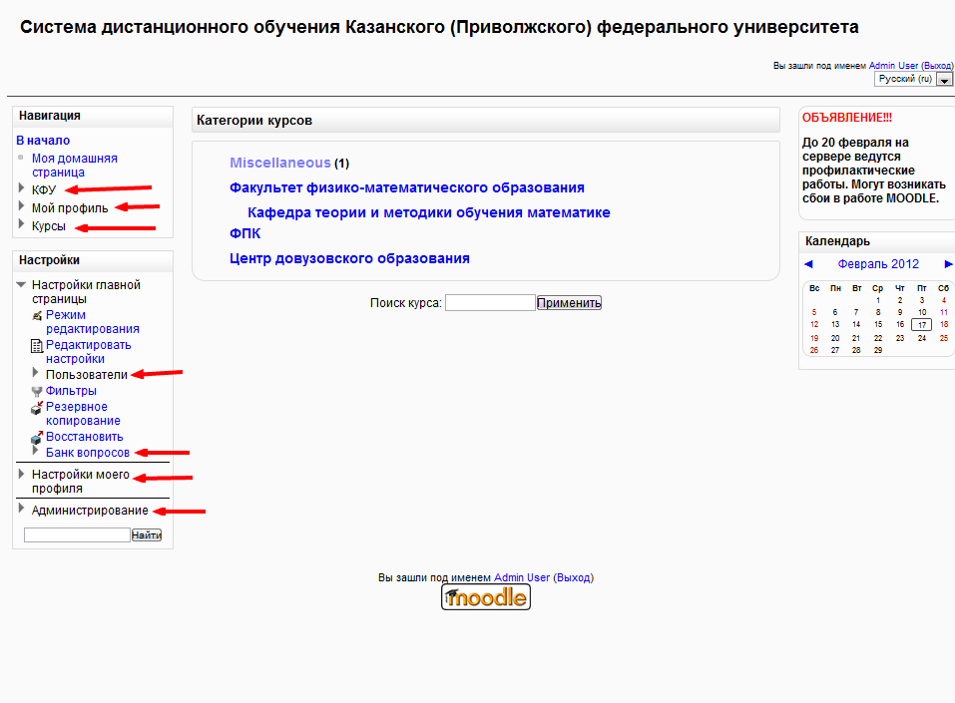Click the course search input field

tap(490, 302)
